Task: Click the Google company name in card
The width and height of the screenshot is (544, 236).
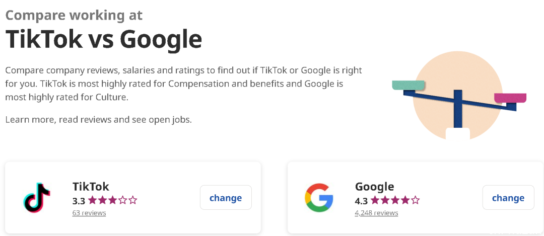Action: pos(374,187)
